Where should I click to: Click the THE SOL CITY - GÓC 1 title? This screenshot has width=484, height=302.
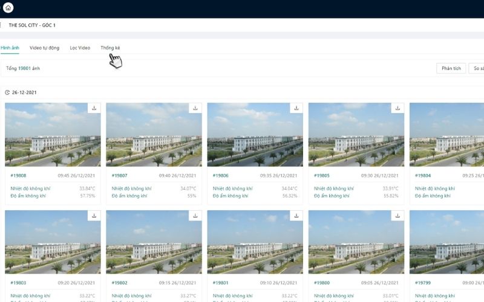32,25
